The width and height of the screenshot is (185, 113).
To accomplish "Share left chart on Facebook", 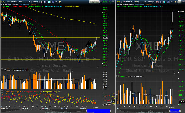I will (x=53, y=2).
